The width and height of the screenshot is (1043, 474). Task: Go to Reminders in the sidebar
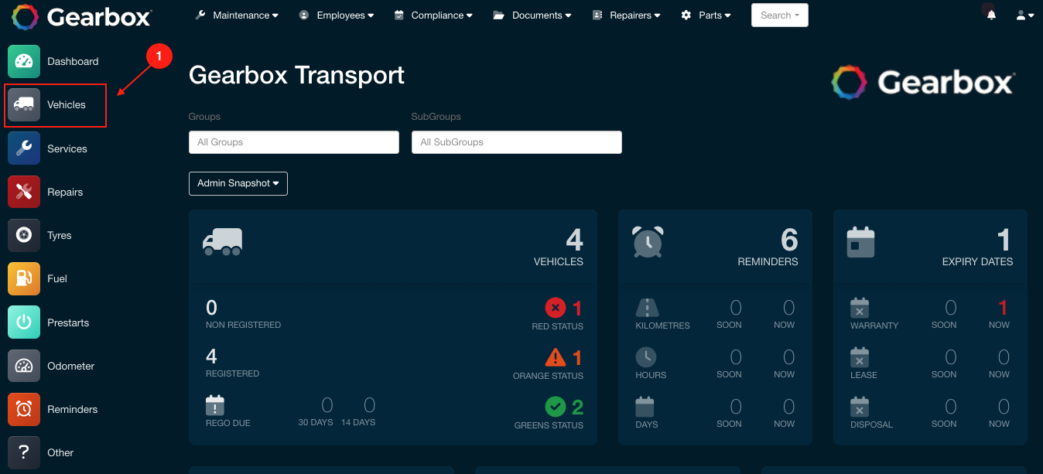pos(73,409)
